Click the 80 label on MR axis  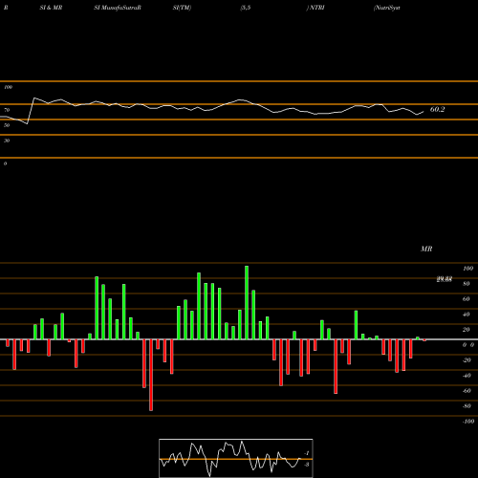click(467, 284)
